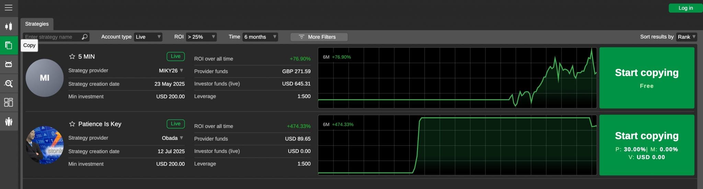
Task: Click the filter lines icon on More Filters
Action: [301, 37]
